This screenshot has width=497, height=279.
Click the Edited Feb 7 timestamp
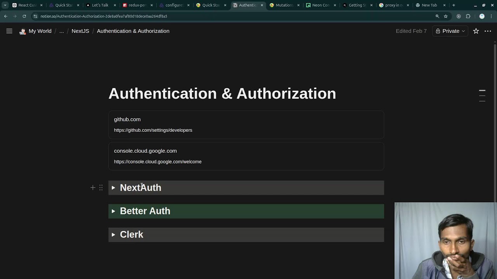coord(411,31)
